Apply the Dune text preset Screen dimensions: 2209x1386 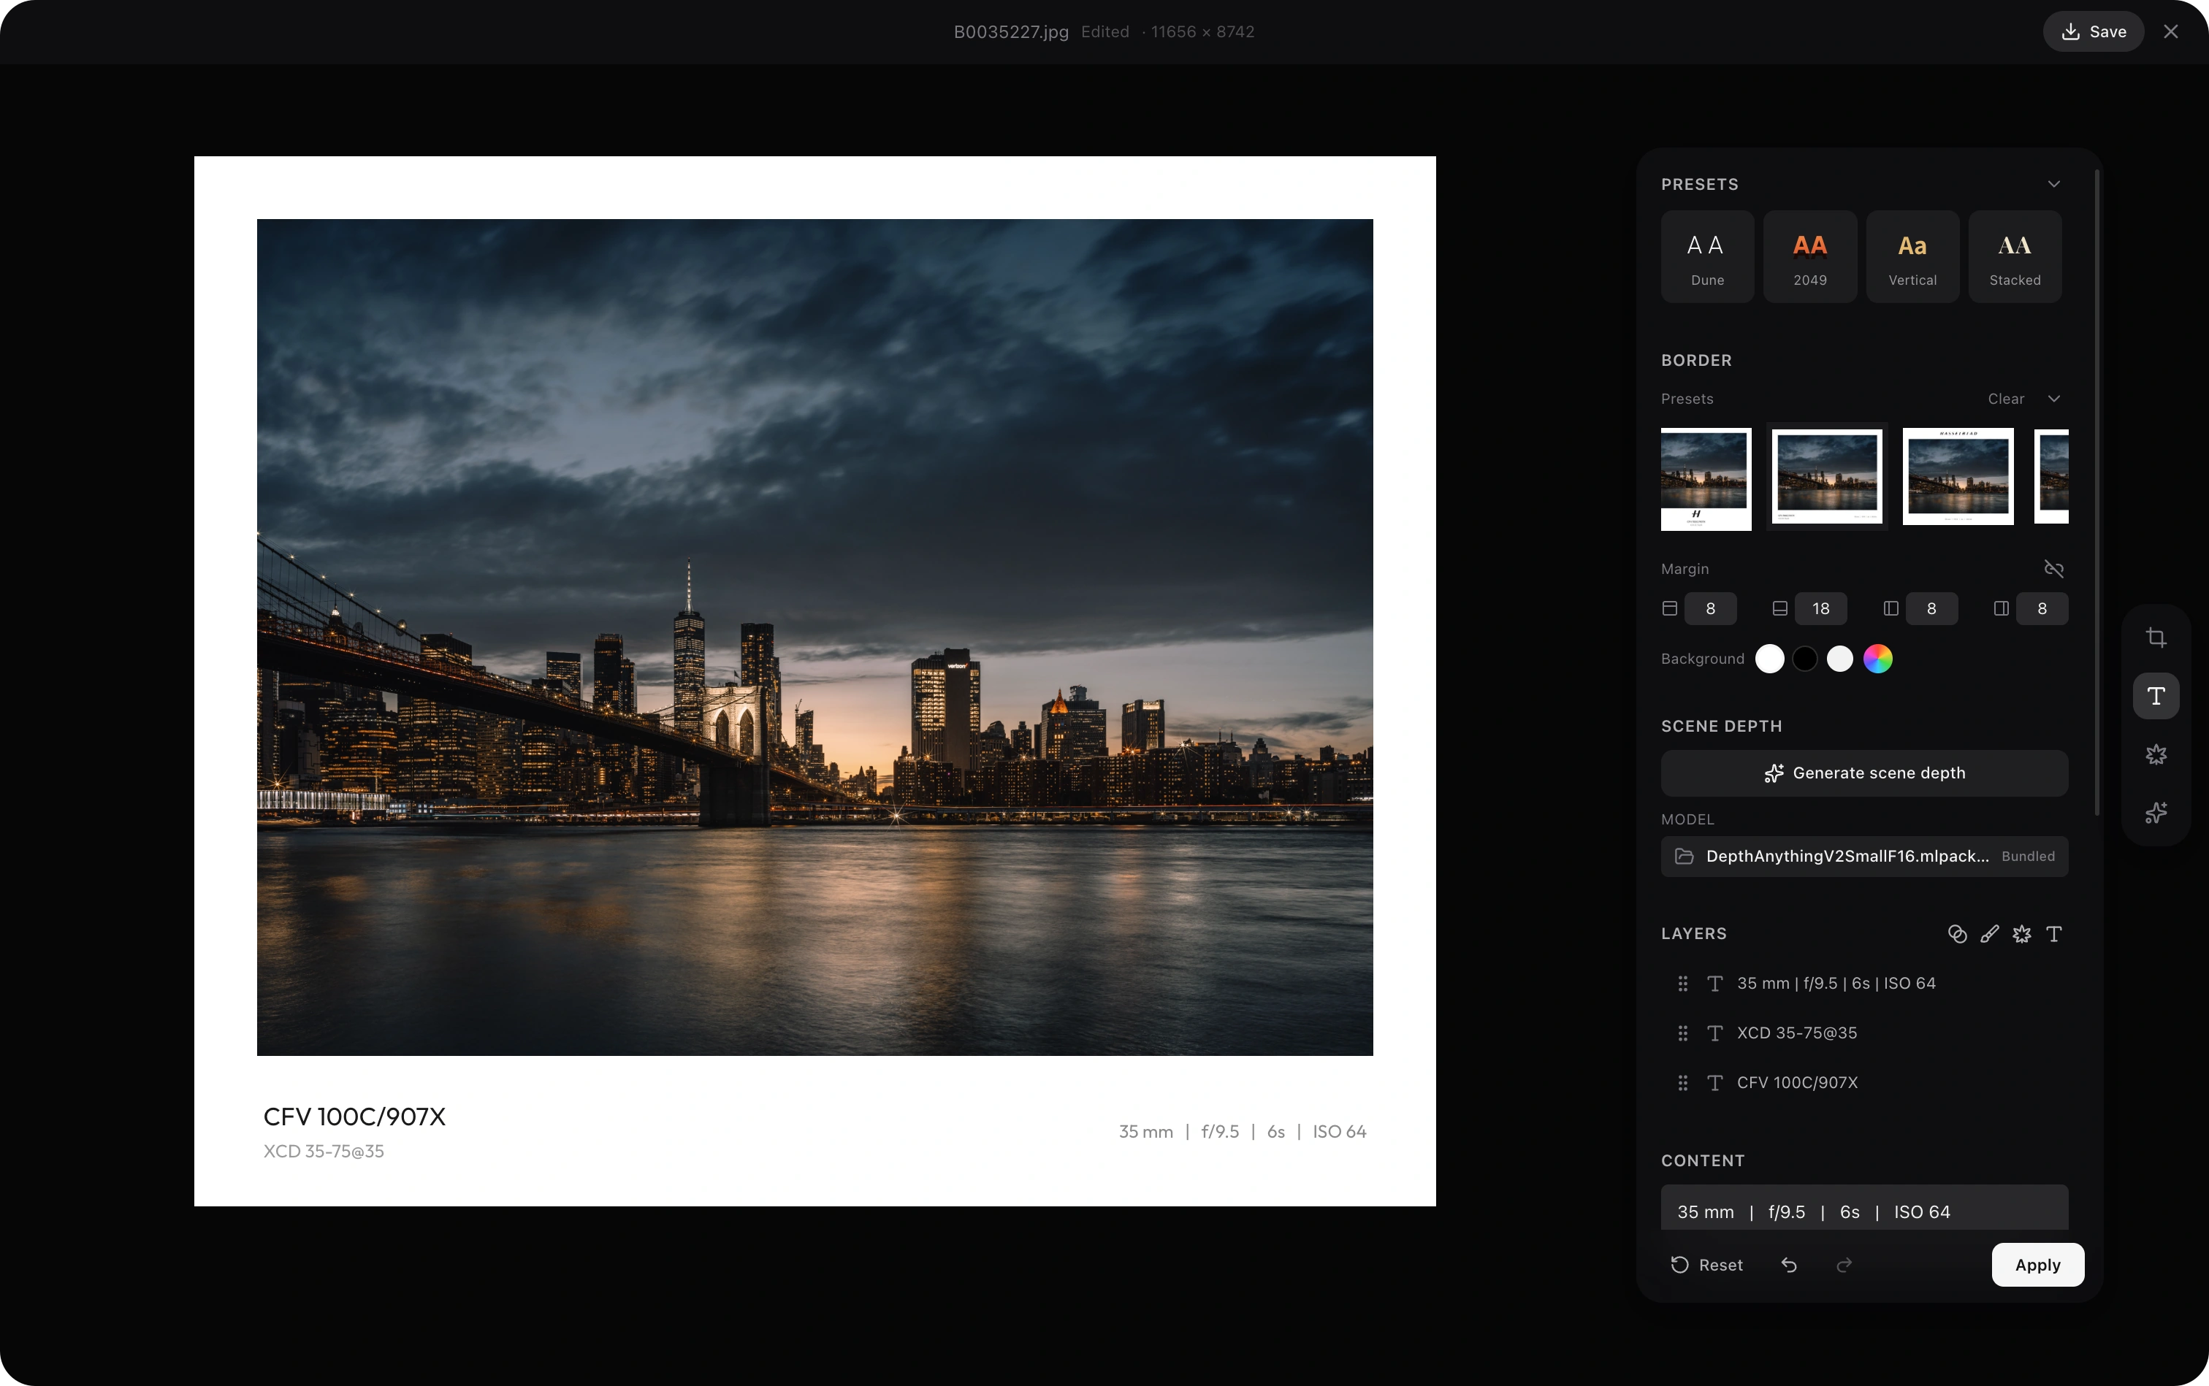[1707, 256]
